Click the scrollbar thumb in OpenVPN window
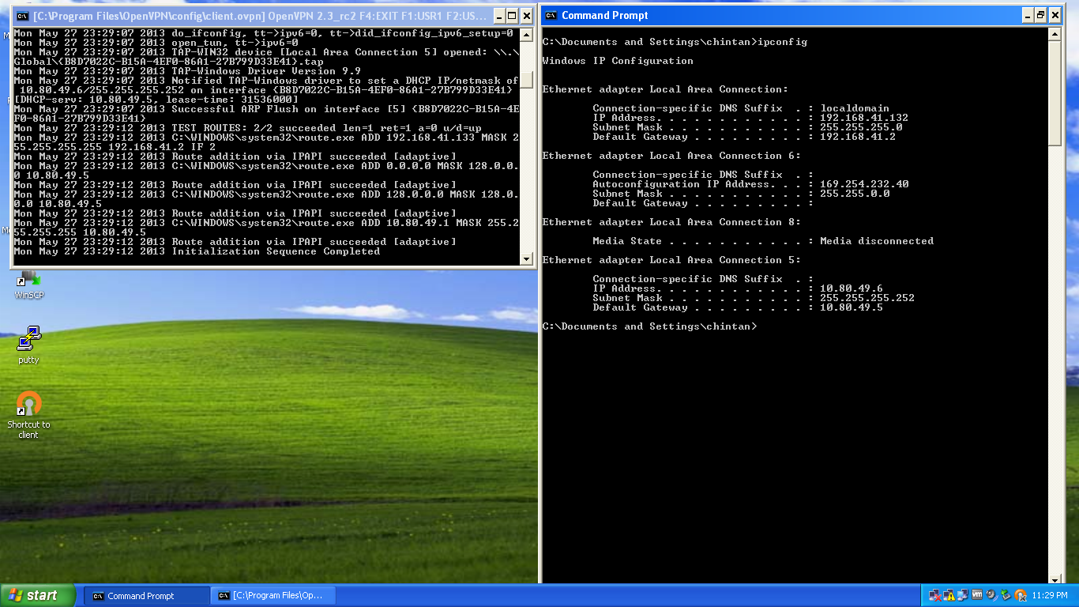 tap(526, 79)
